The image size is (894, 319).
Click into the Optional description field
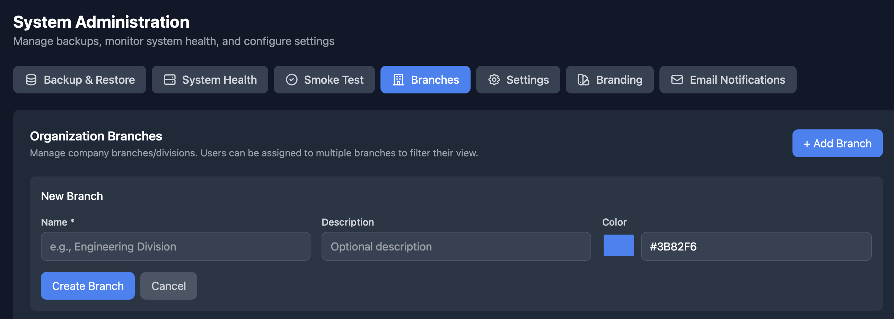(456, 246)
